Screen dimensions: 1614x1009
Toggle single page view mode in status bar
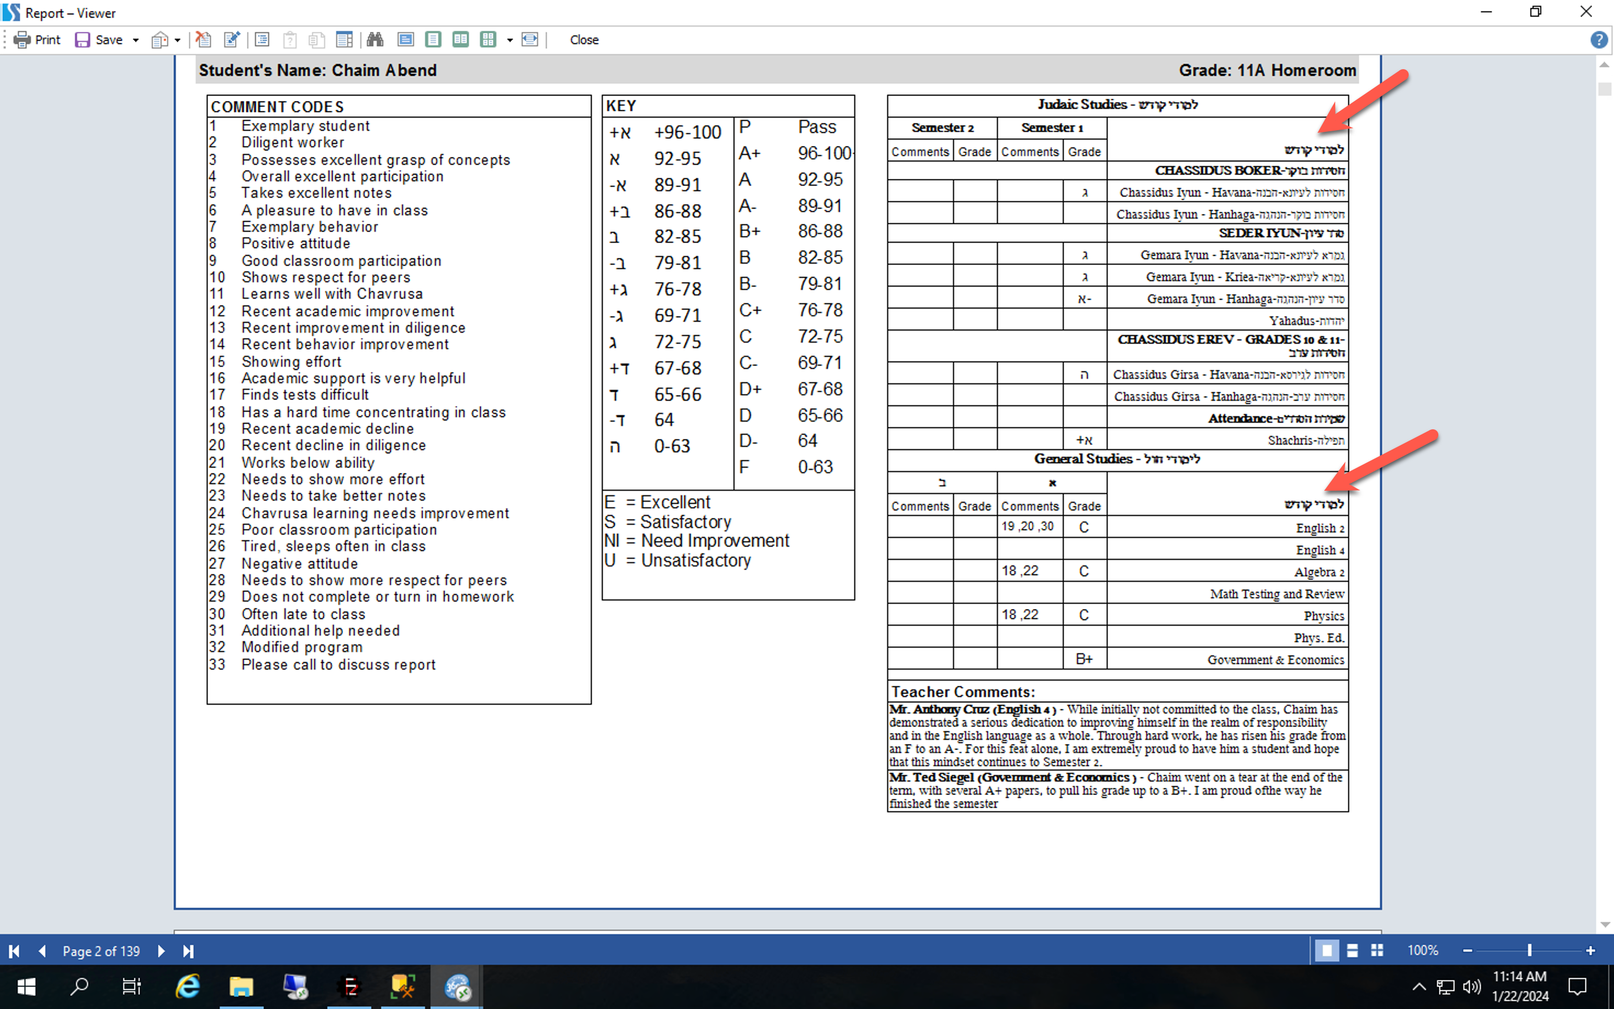click(1326, 950)
